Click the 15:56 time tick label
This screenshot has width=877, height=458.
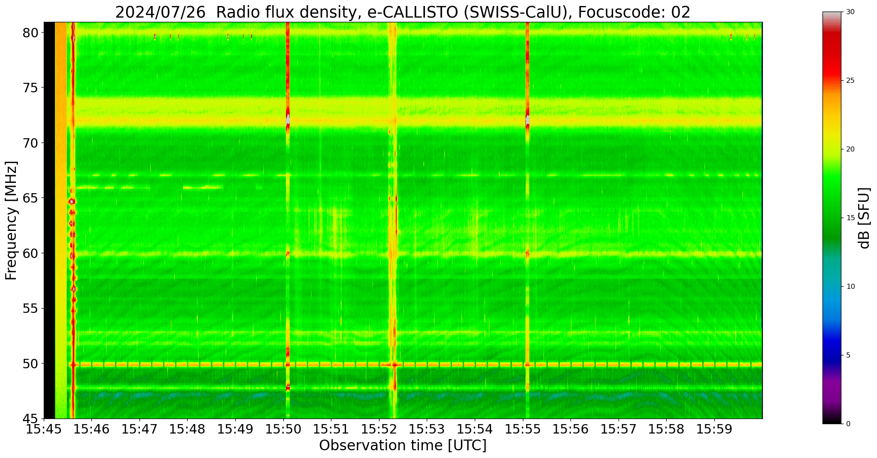571,429
